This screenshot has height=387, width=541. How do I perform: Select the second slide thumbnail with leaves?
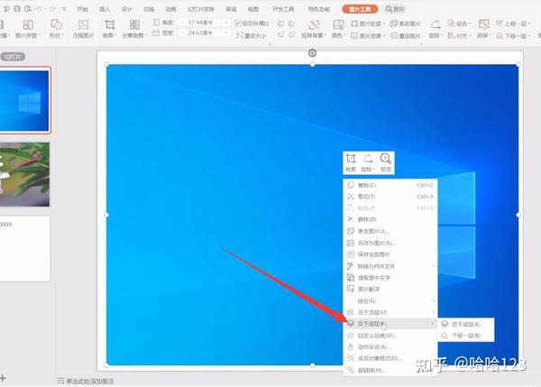point(24,174)
